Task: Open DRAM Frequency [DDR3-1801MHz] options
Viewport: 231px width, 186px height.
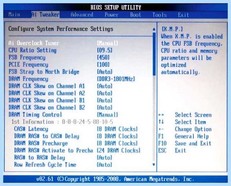Action: [x=116, y=79]
